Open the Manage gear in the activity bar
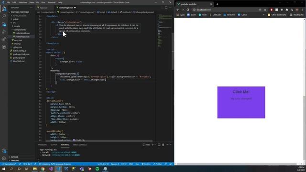The image size is (306, 172). pos(4,158)
